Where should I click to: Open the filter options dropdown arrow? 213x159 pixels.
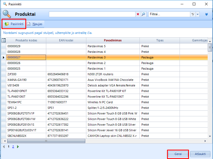(197, 14)
